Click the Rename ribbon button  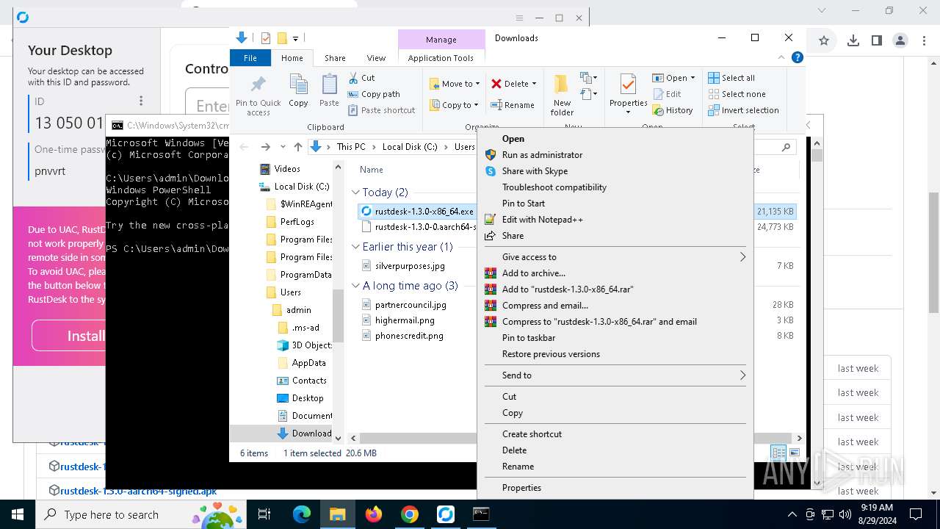coord(513,105)
